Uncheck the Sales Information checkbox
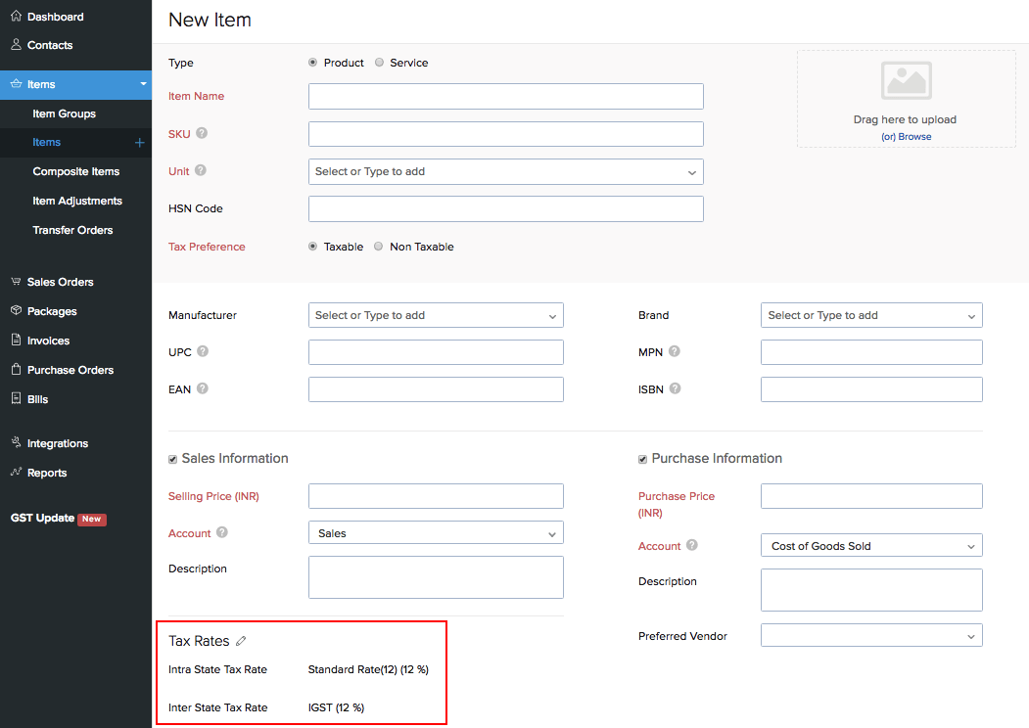Viewport: 1029px width, 728px height. click(x=173, y=459)
